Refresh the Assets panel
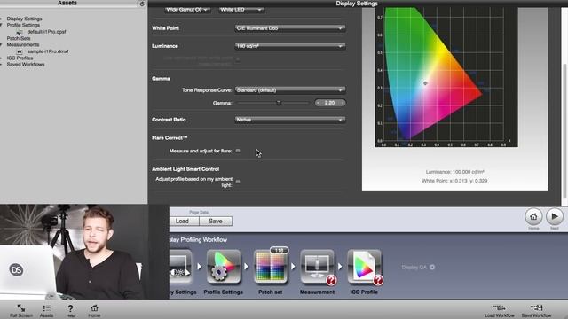The height and width of the screenshot is (319, 568). click(142, 4)
